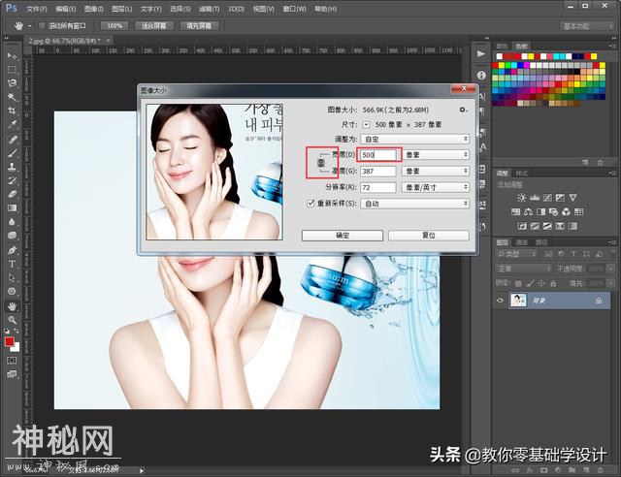Open the Image menu
Image resolution: width=621 pixels, height=477 pixels.
click(94, 9)
